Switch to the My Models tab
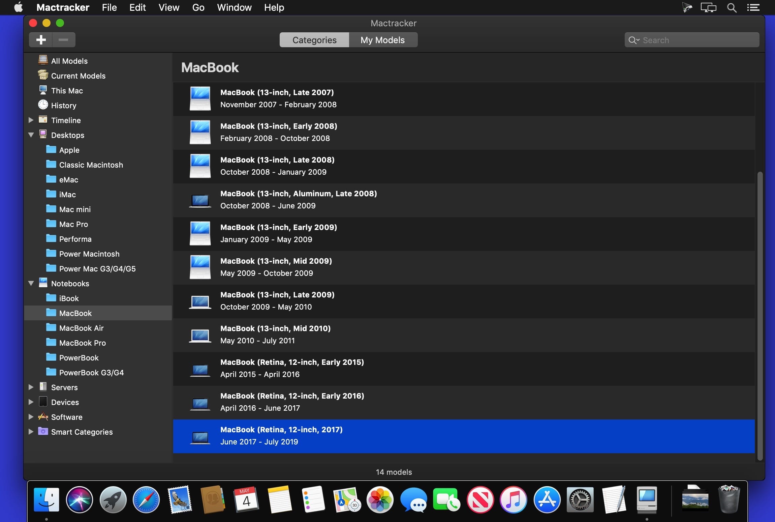This screenshot has width=775, height=522. click(x=382, y=40)
